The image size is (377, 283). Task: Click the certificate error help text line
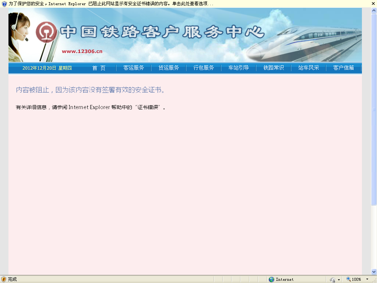[x=91, y=107]
